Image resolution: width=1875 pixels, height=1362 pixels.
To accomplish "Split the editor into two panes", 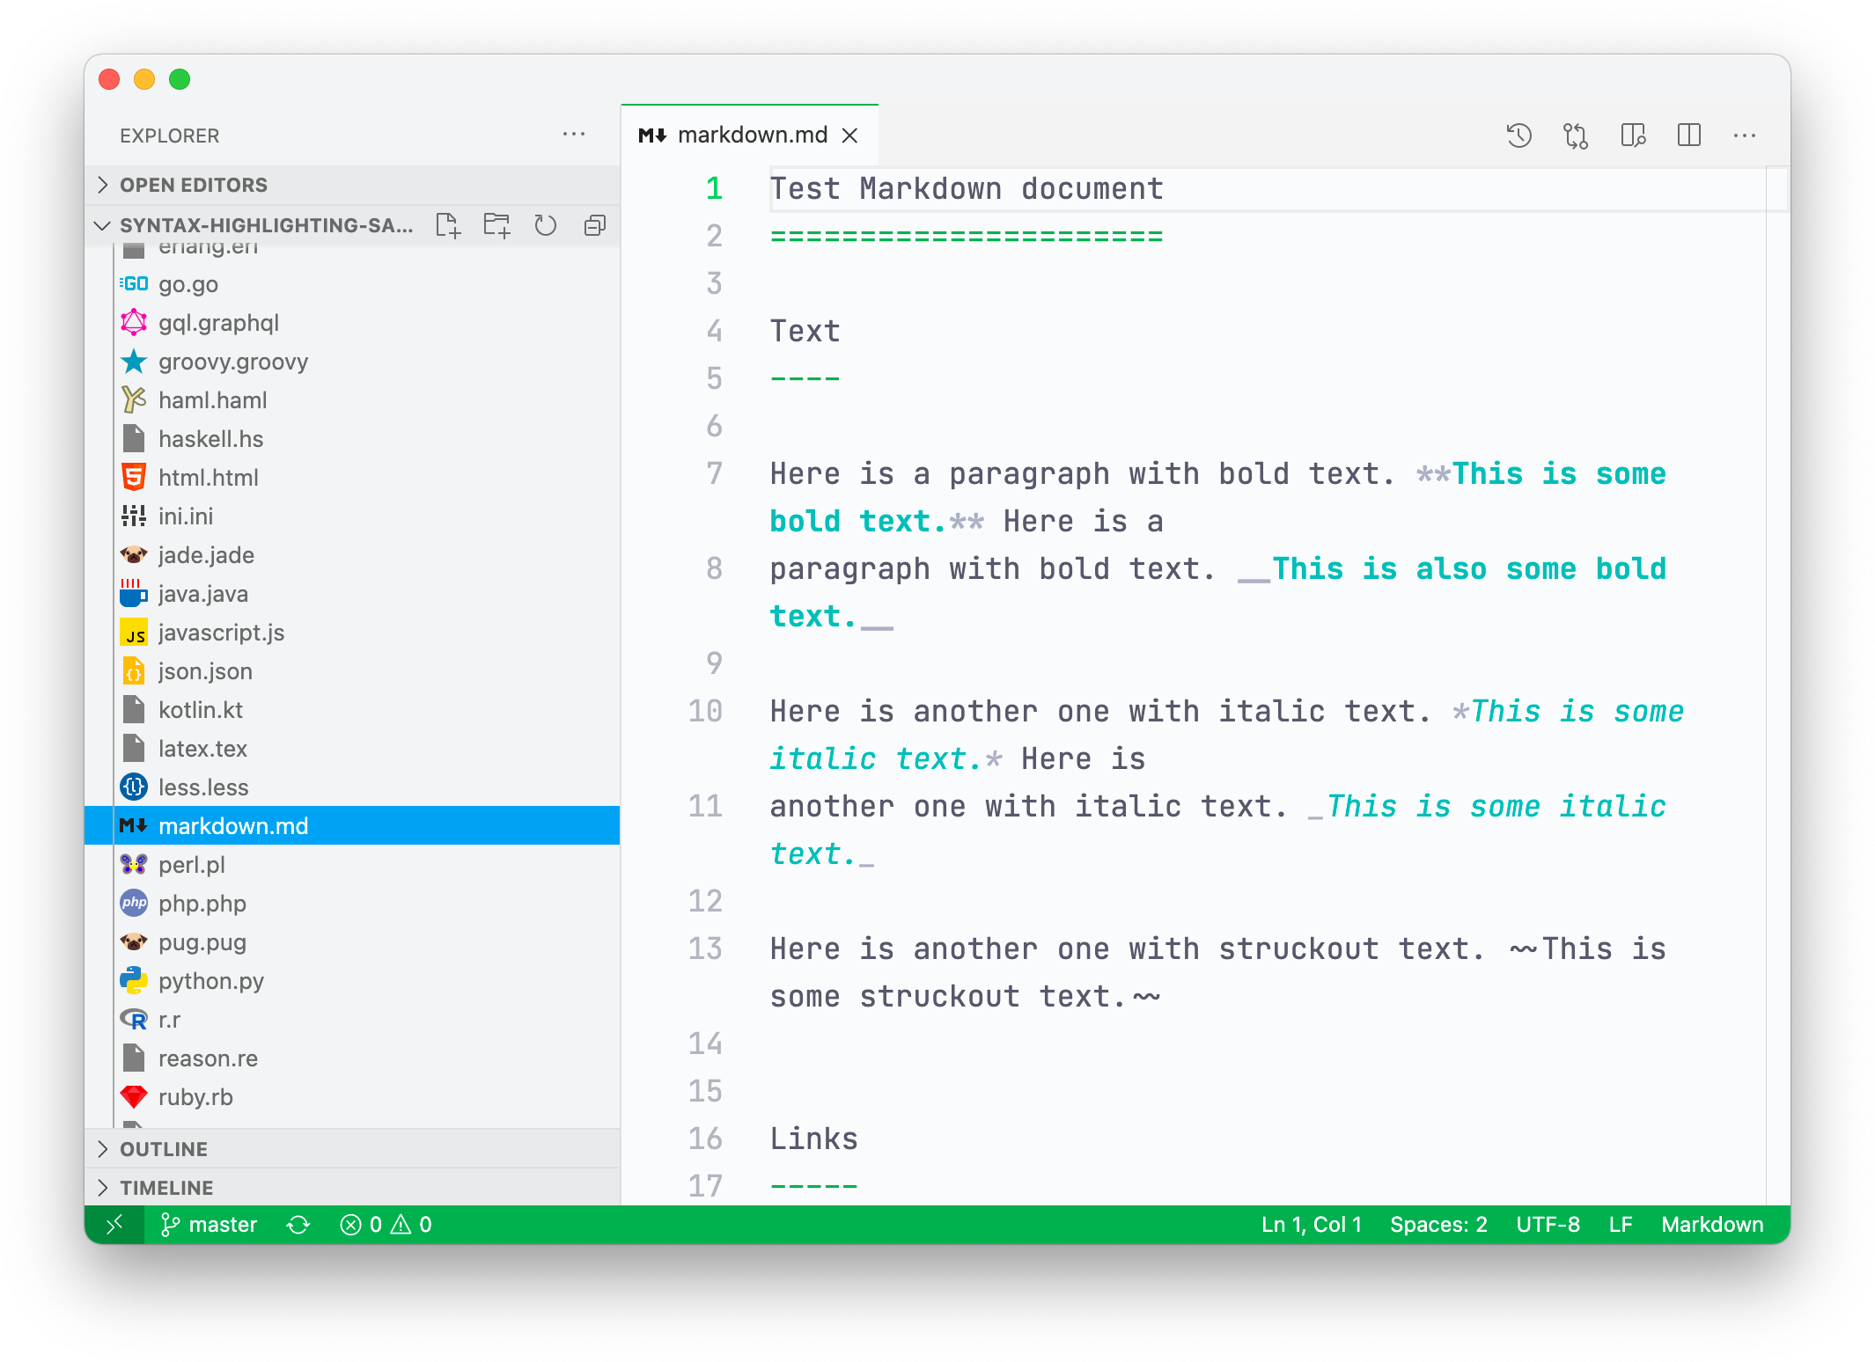I will (x=1690, y=135).
